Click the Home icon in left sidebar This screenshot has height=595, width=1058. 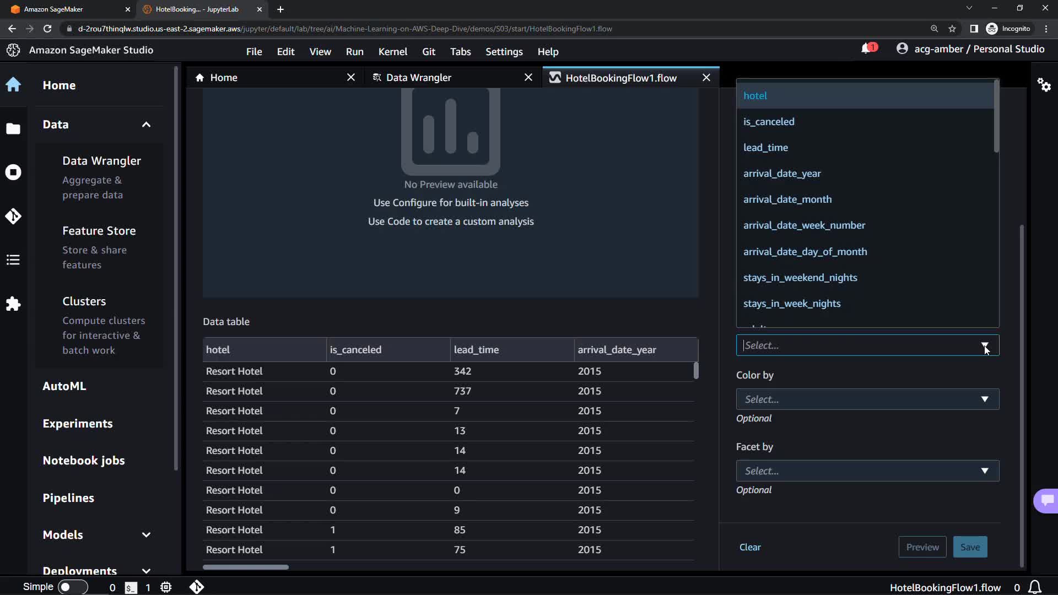pyautogui.click(x=13, y=85)
